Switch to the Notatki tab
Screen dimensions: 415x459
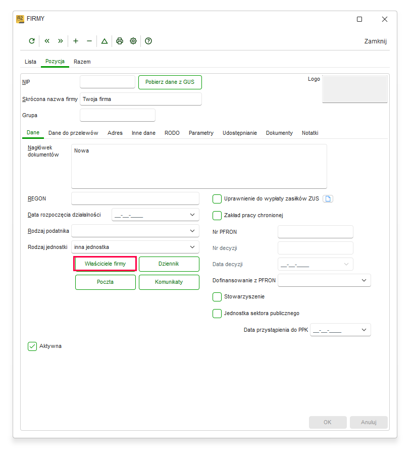pyautogui.click(x=310, y=133)
